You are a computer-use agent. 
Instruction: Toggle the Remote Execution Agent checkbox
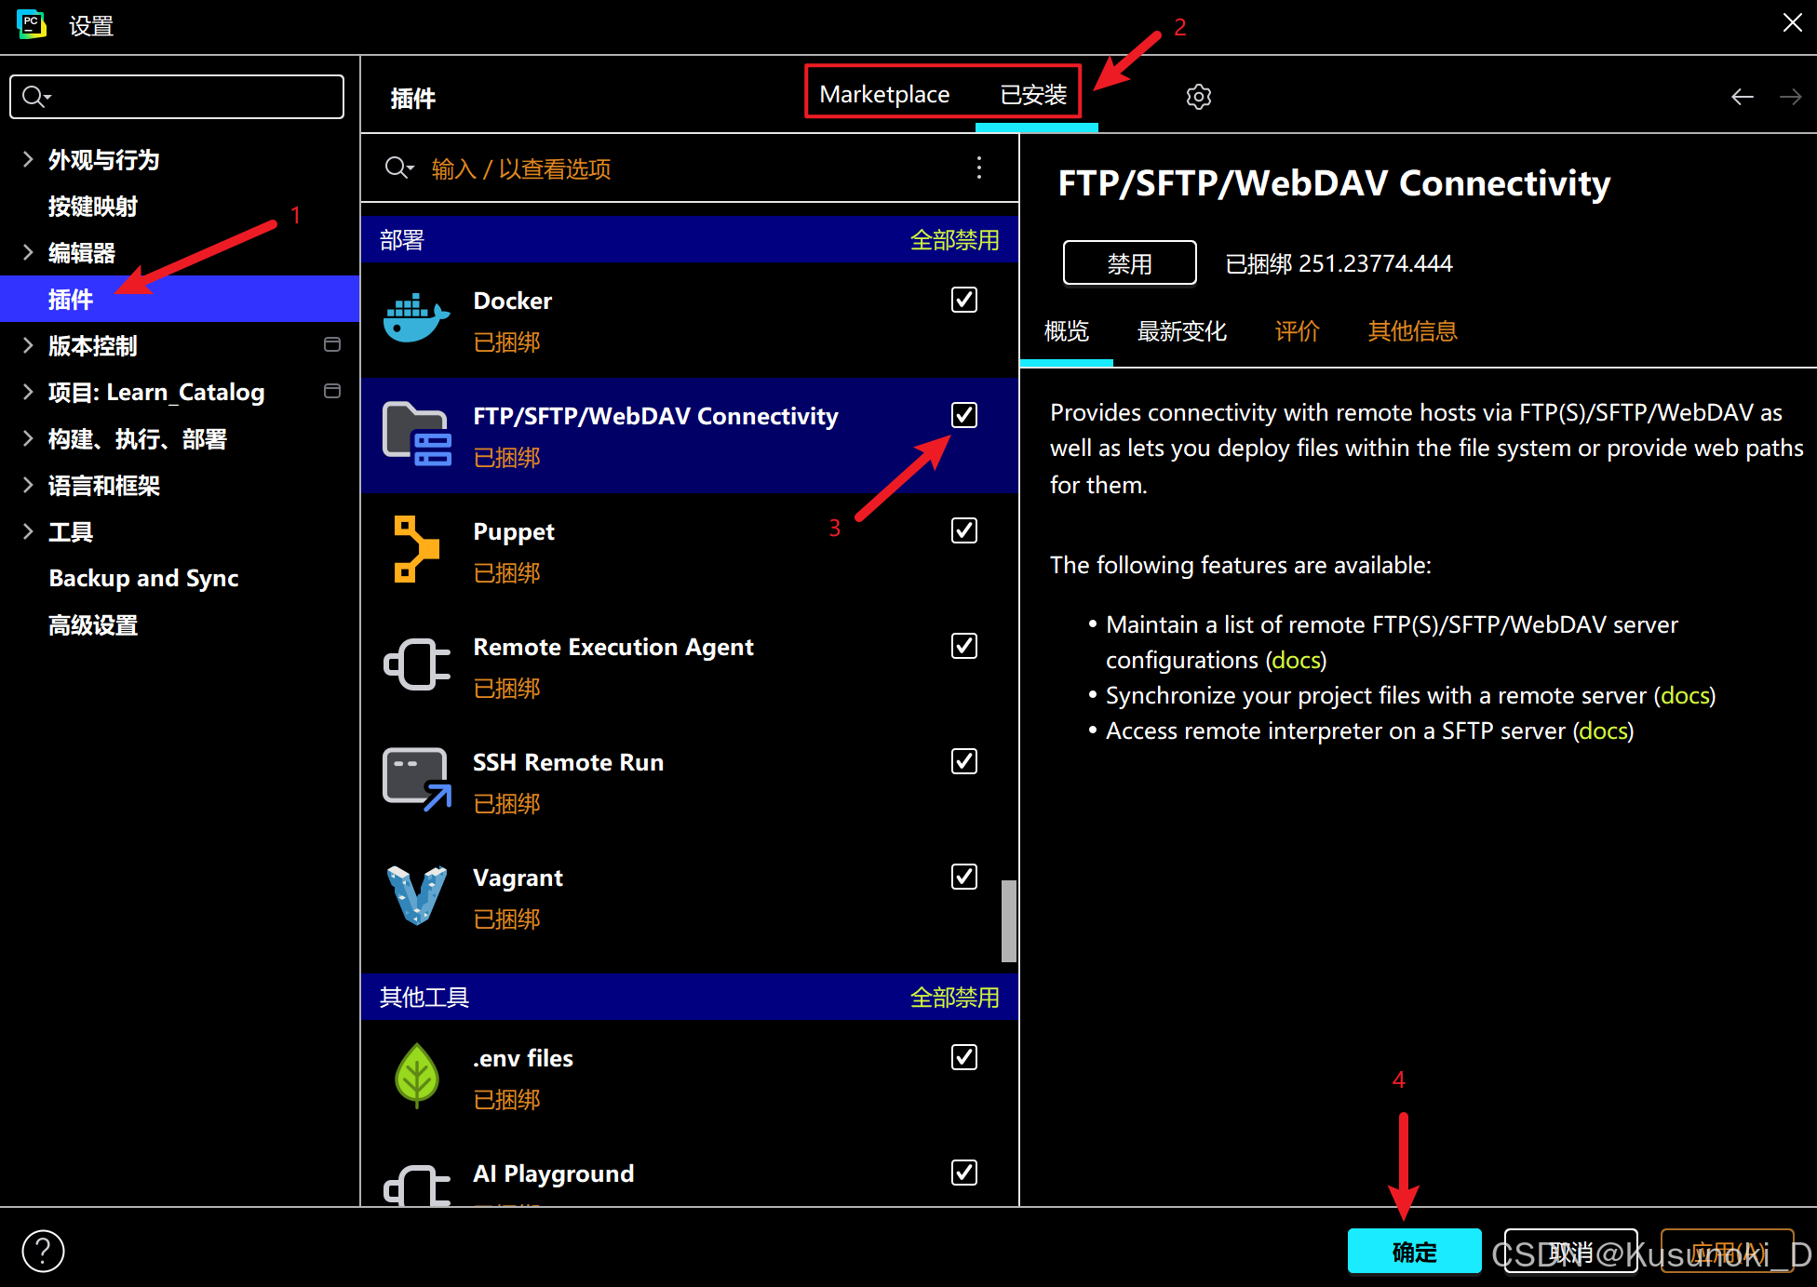pyautogui.click(x=963, y=646)
